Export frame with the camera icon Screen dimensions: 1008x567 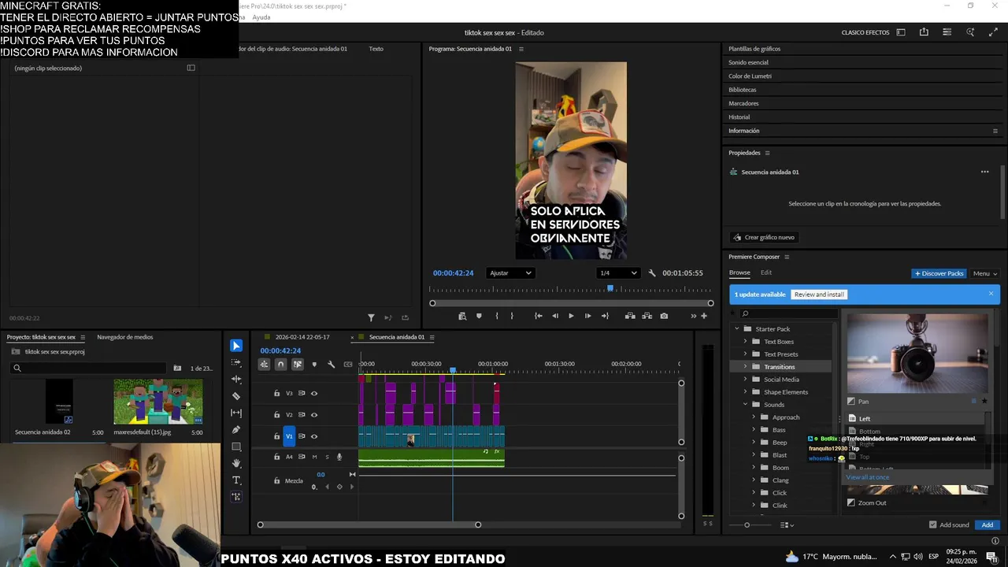coord(664,316)
